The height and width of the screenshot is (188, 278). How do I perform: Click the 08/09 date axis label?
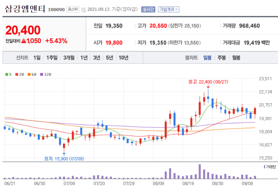pyautogui.click(x=158, y=184)
